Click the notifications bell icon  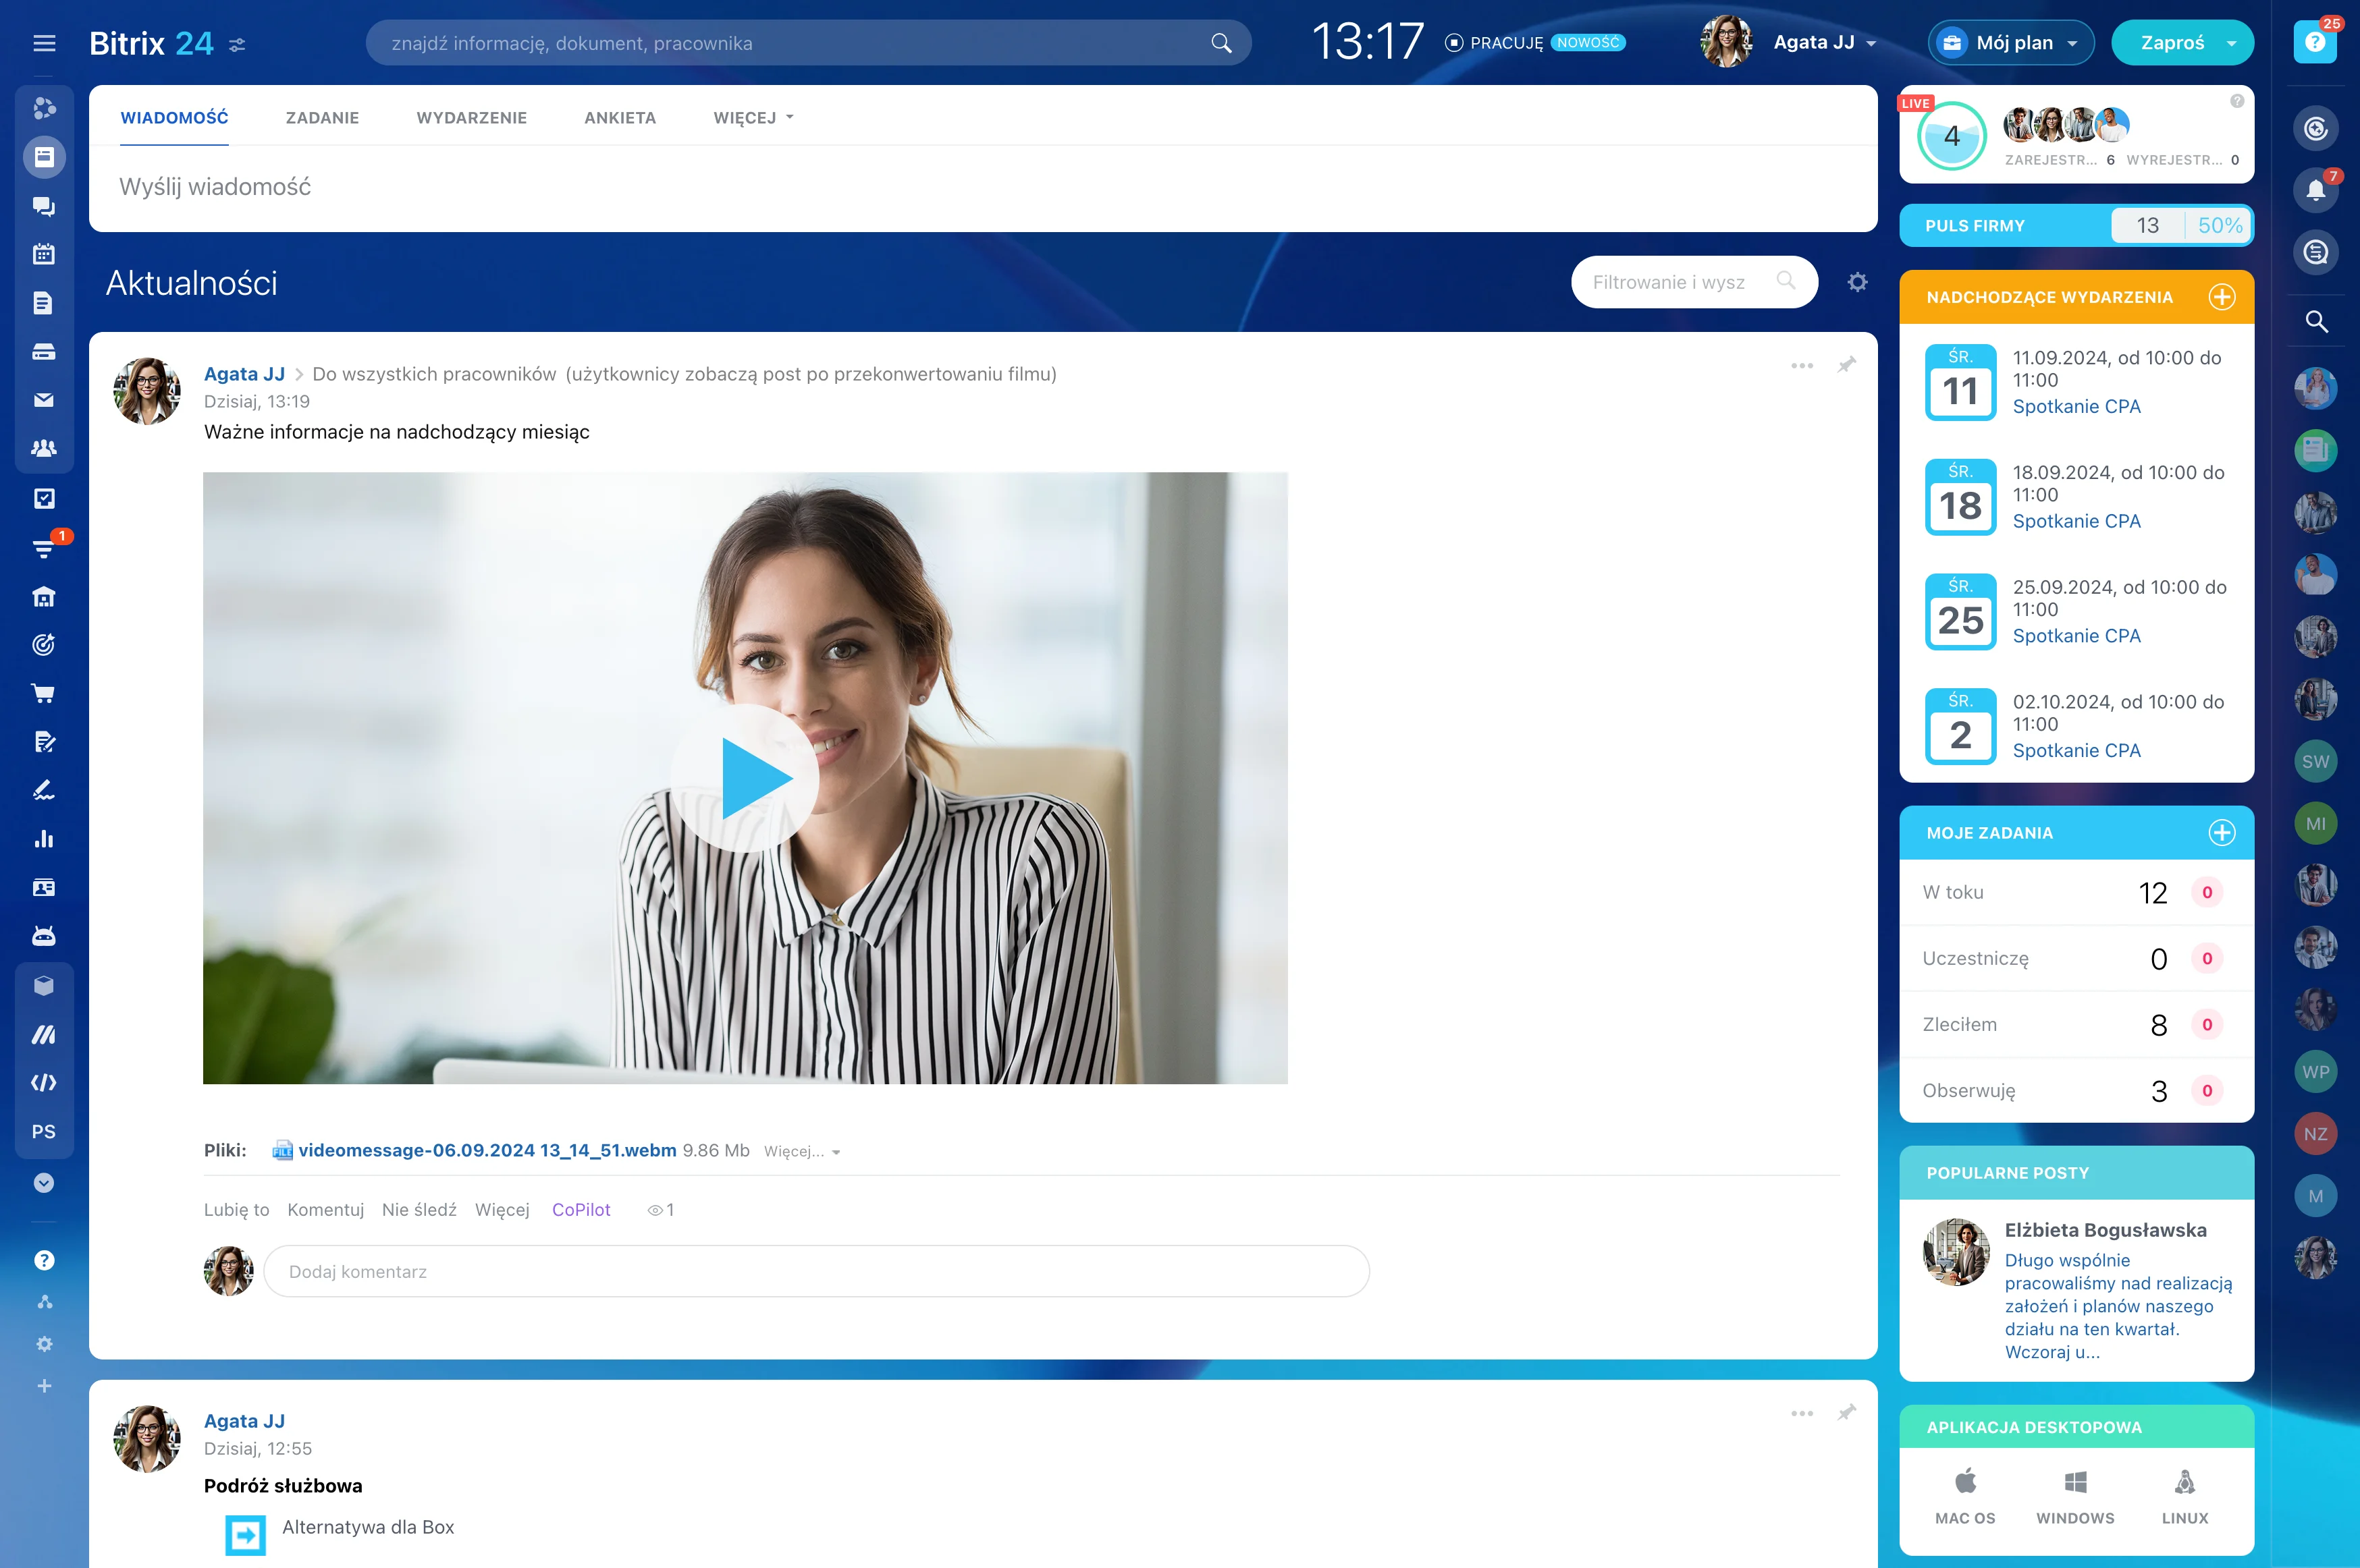coord(2315,190)
